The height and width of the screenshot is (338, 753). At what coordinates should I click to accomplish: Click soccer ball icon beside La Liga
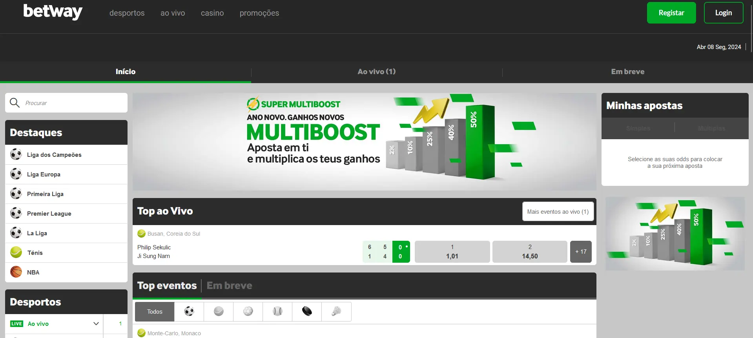tap(16, 233)
